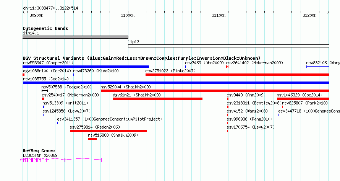Click the 11p14.1 band label
The height and width of the screenshot is (181, 340).
pos(31,33)
